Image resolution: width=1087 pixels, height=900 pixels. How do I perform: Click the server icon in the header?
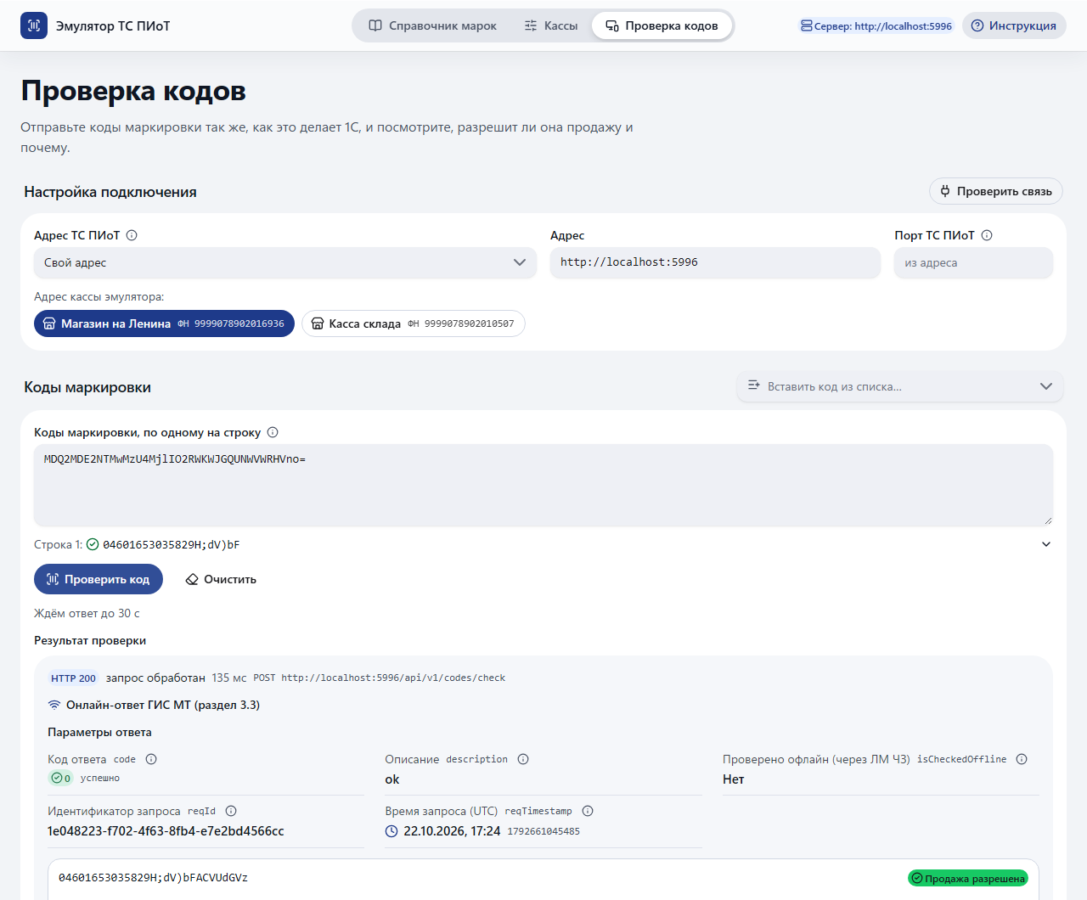pos(806,26)
